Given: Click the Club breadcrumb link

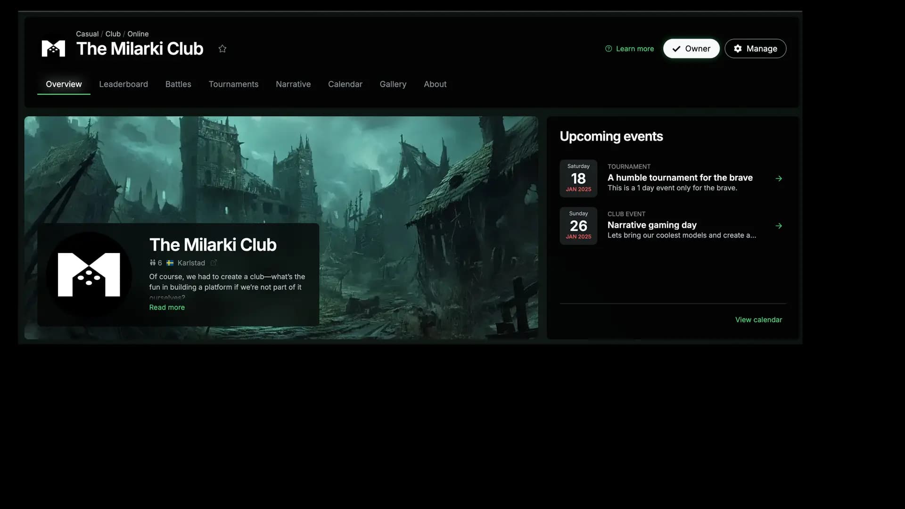Looking at the screenshot, I should (x=113, y=33).
